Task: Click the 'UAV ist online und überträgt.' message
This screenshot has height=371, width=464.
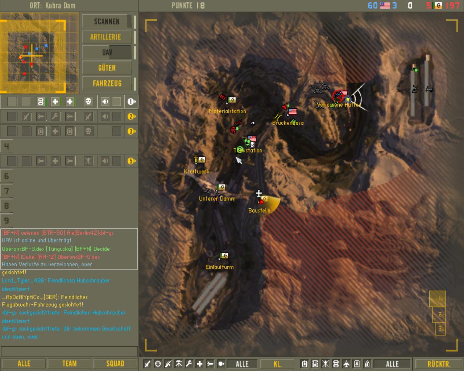Action: tap(37, 240)
